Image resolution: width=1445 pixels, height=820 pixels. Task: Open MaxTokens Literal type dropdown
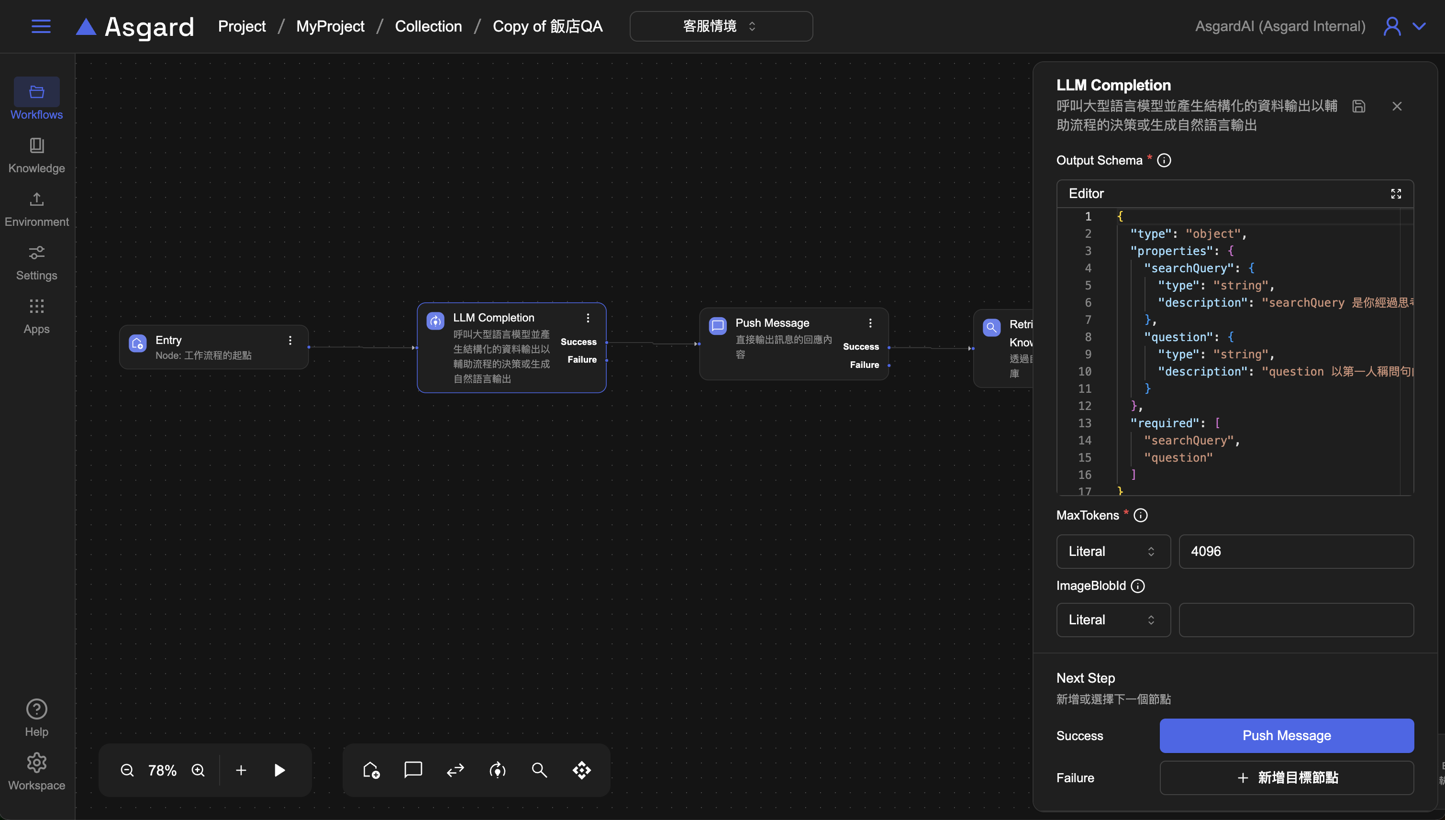pyautogui.click(x=1113, y=551)
